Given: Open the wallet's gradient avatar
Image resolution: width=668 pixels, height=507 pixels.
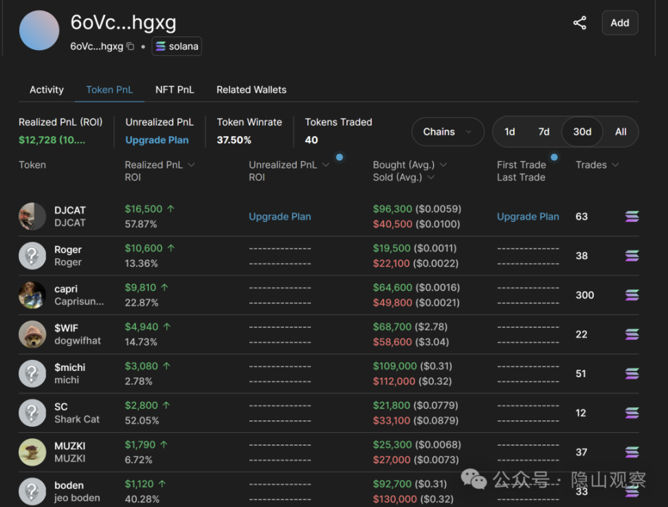Looking at the screenshot, I should (x=39, y=31).
